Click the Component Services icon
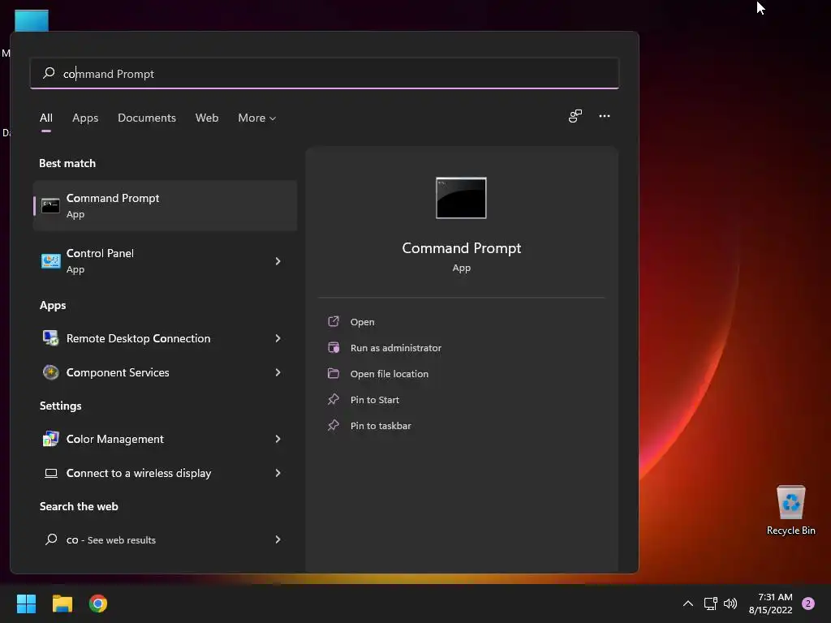The image size is (831, 623). 51,372
